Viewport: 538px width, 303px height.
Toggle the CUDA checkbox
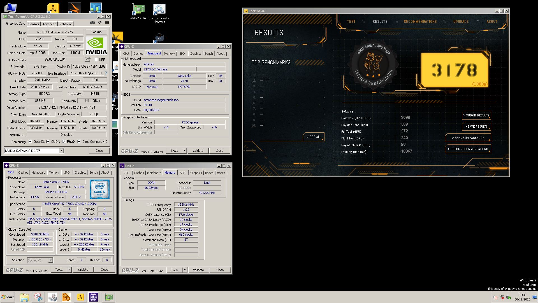[x=48, y=141]
